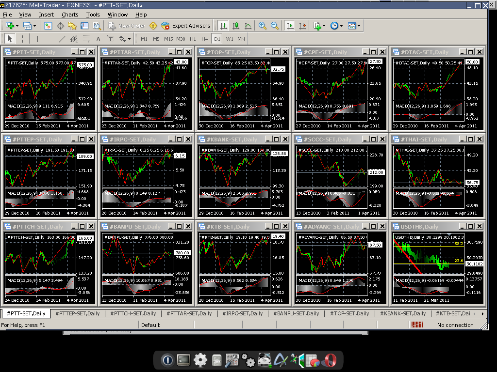497x372 pixels.
Task: Select the crosshair tool
Action: (22, 39)
